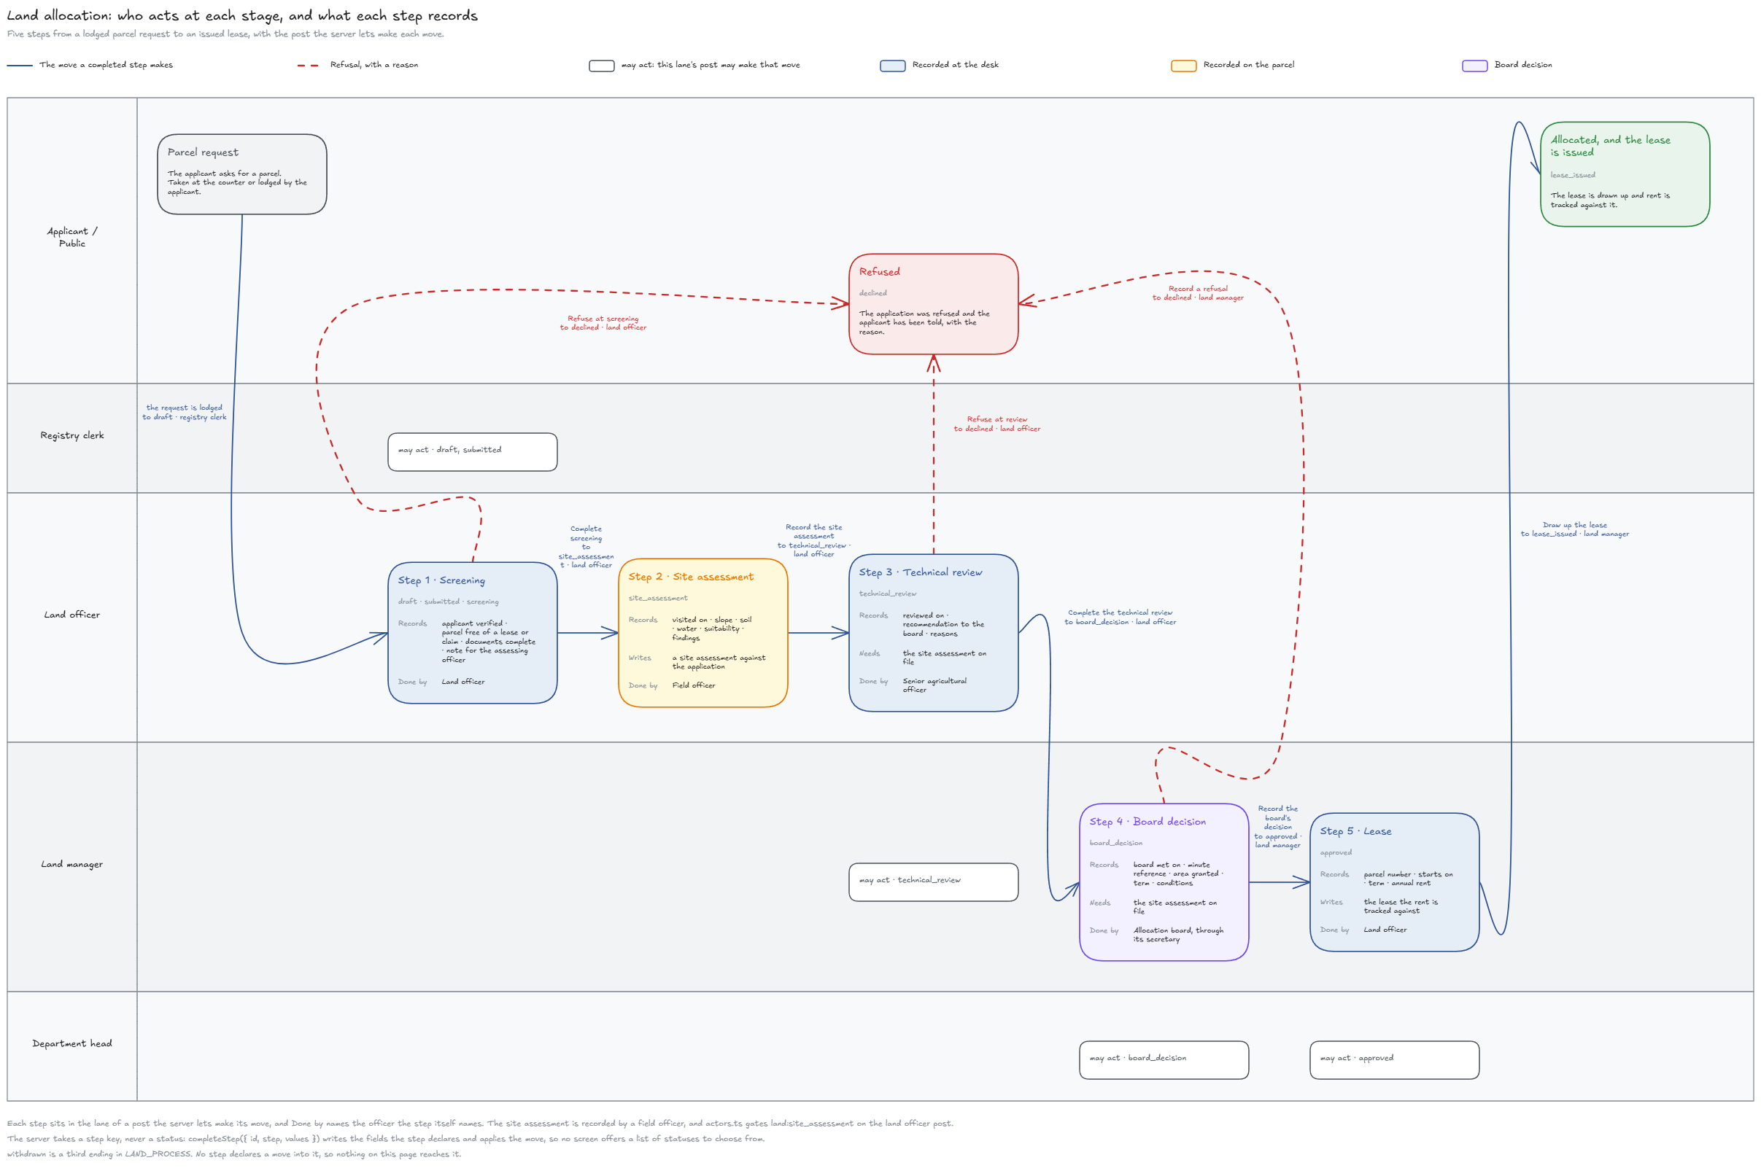
Task: Click the 'the request is lodged' edge label
Action: click(x=184, y=412)
